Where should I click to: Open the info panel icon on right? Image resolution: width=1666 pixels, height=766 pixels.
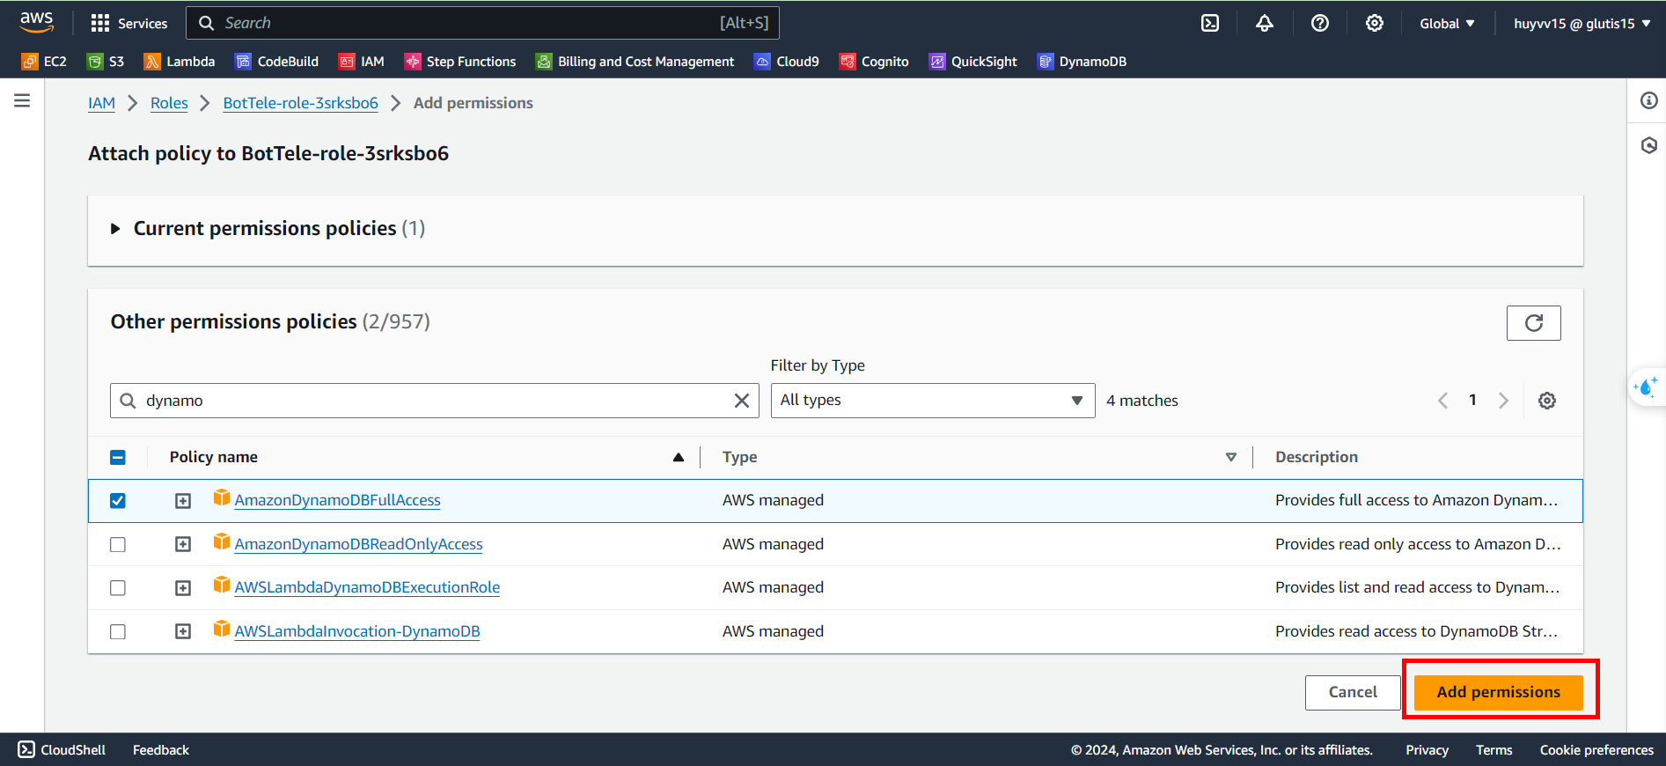[x=1648, y=100]
